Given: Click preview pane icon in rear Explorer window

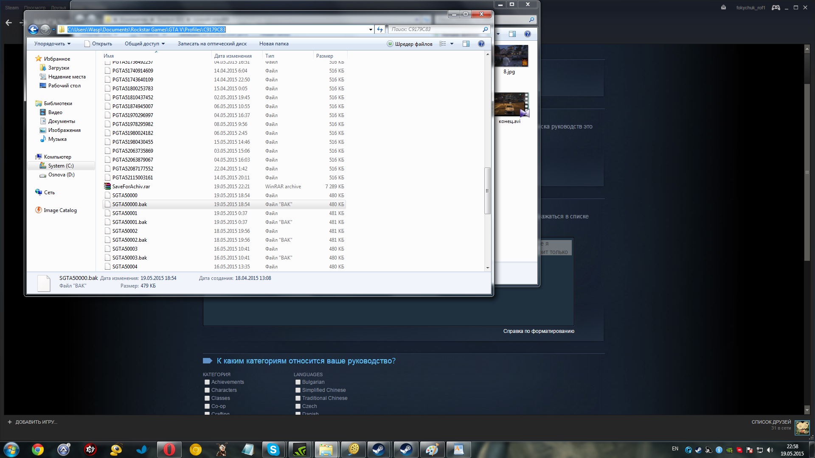Looking at the screenshot, I should [x=512, y=34].
